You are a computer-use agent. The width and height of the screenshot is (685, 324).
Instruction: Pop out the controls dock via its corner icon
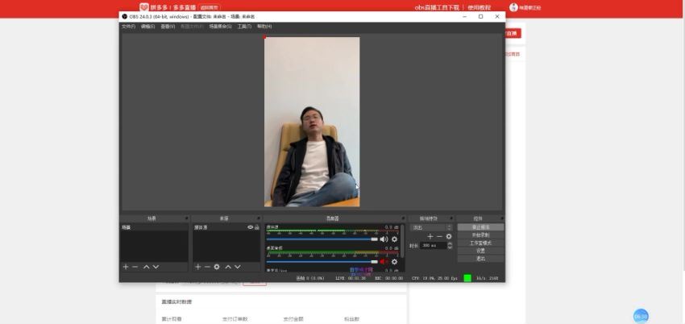point(502,218)
